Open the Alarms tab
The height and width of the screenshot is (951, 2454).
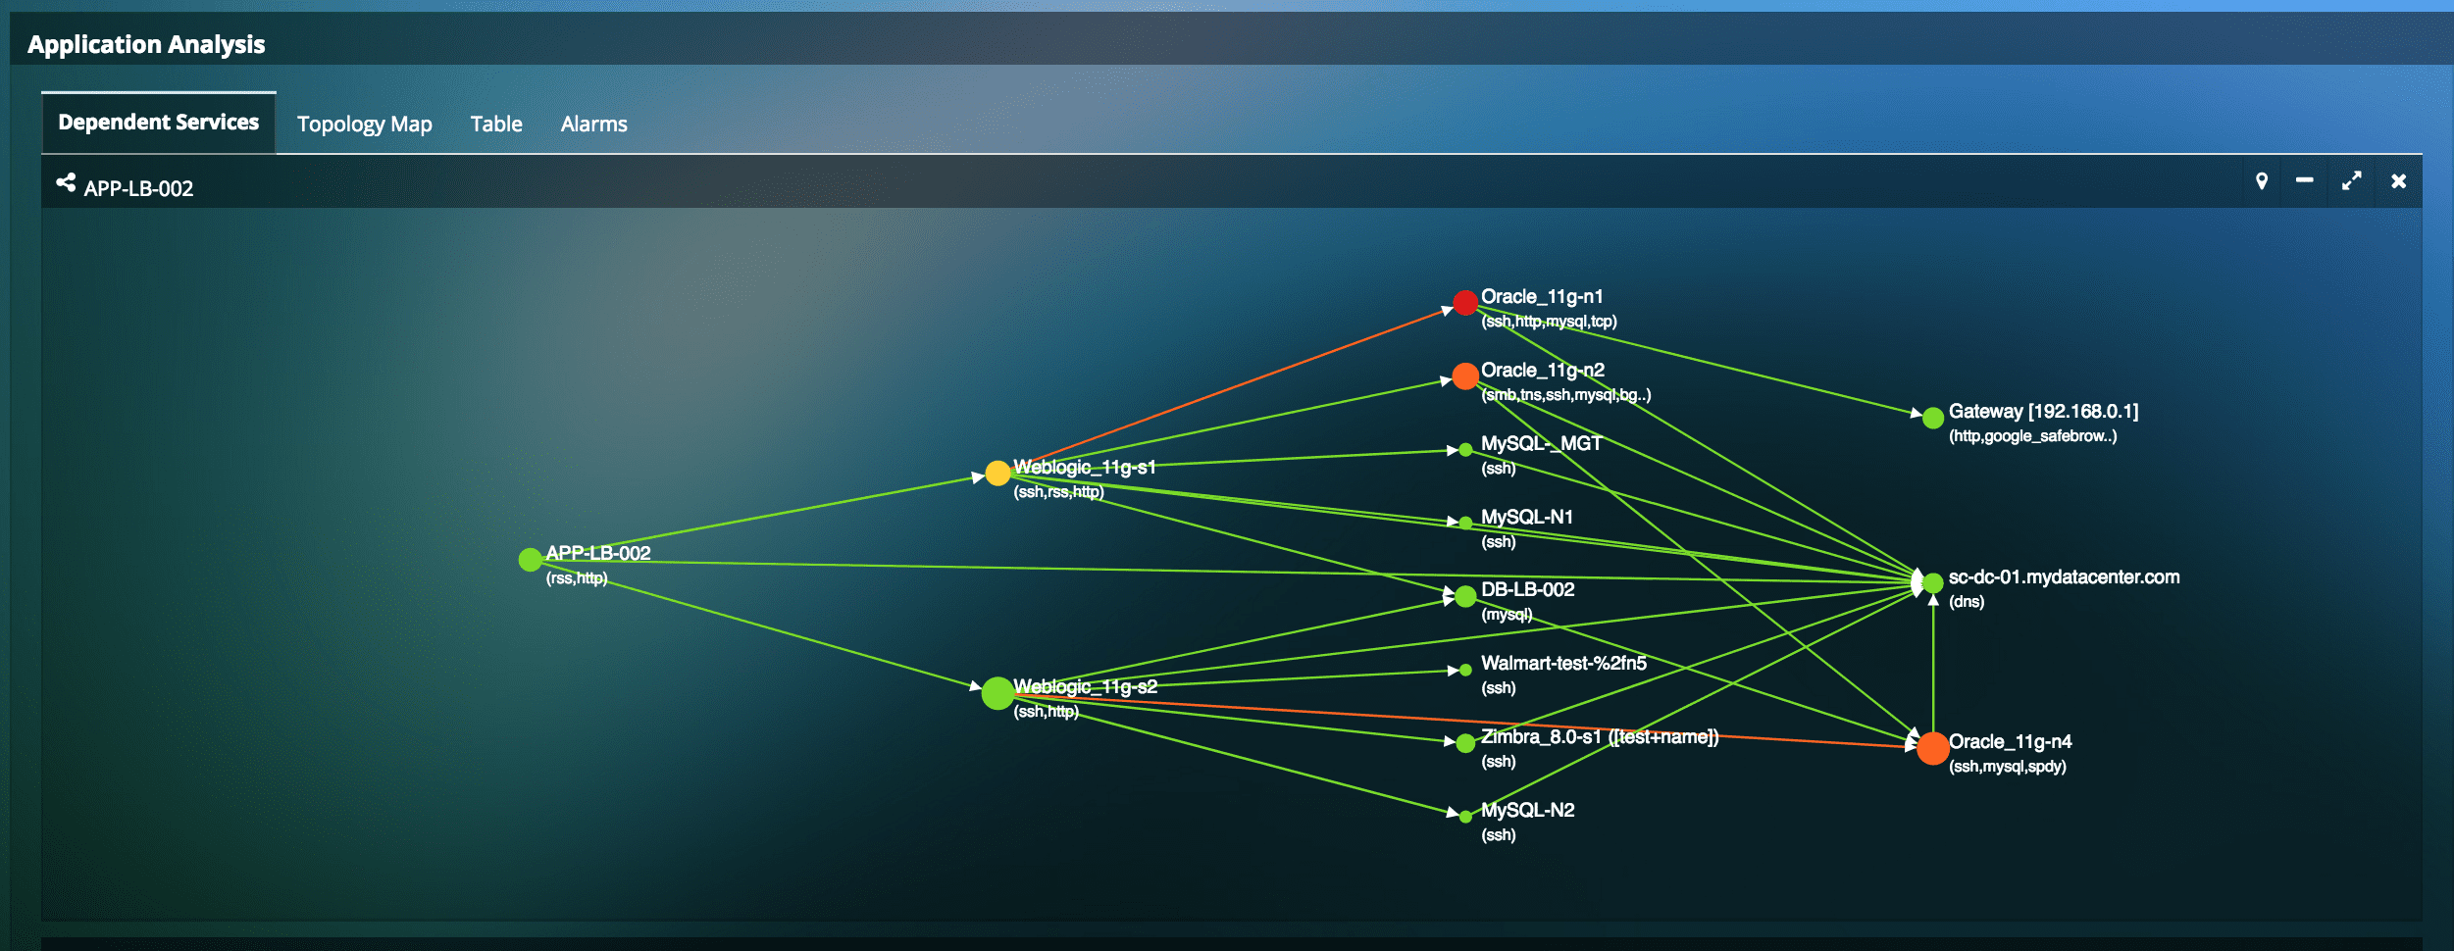593,125
